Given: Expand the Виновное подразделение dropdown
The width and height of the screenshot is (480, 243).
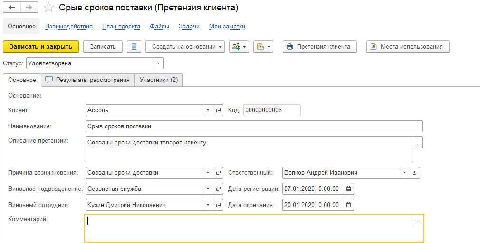Looking at the screenshot, I should (x=208, y=189).
